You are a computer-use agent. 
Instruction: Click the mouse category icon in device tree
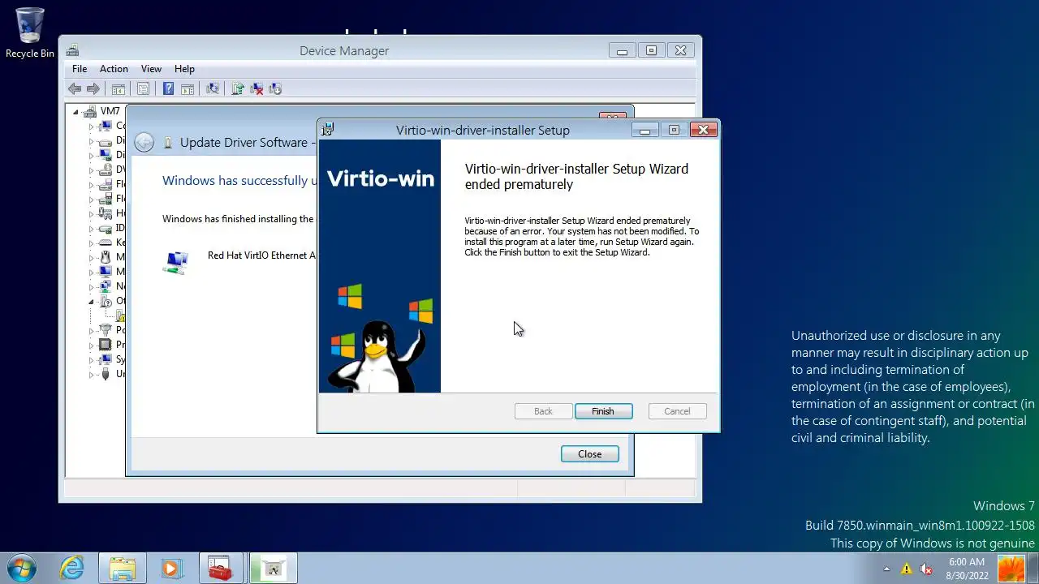click(105, 257)
